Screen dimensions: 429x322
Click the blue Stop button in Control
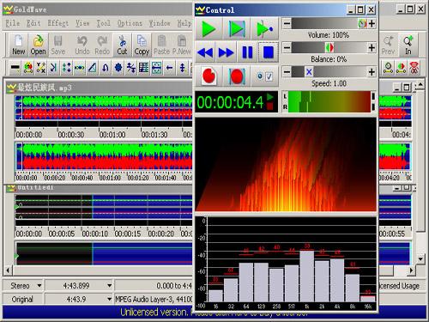[269, 52]
